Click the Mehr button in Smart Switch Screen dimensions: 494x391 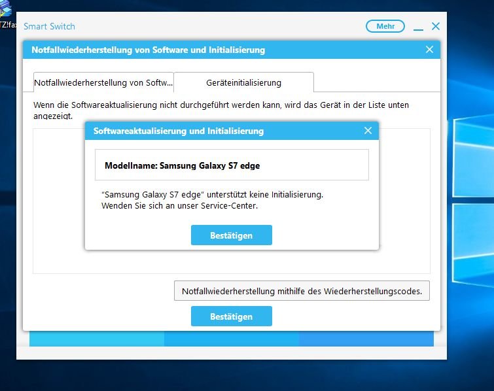(x=385, y=26)
